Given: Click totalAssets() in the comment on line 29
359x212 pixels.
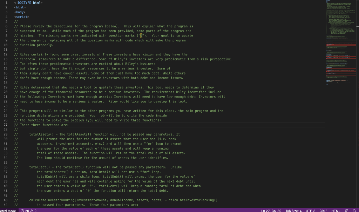Looking at the screenshot, I should [x=40, y=134].
